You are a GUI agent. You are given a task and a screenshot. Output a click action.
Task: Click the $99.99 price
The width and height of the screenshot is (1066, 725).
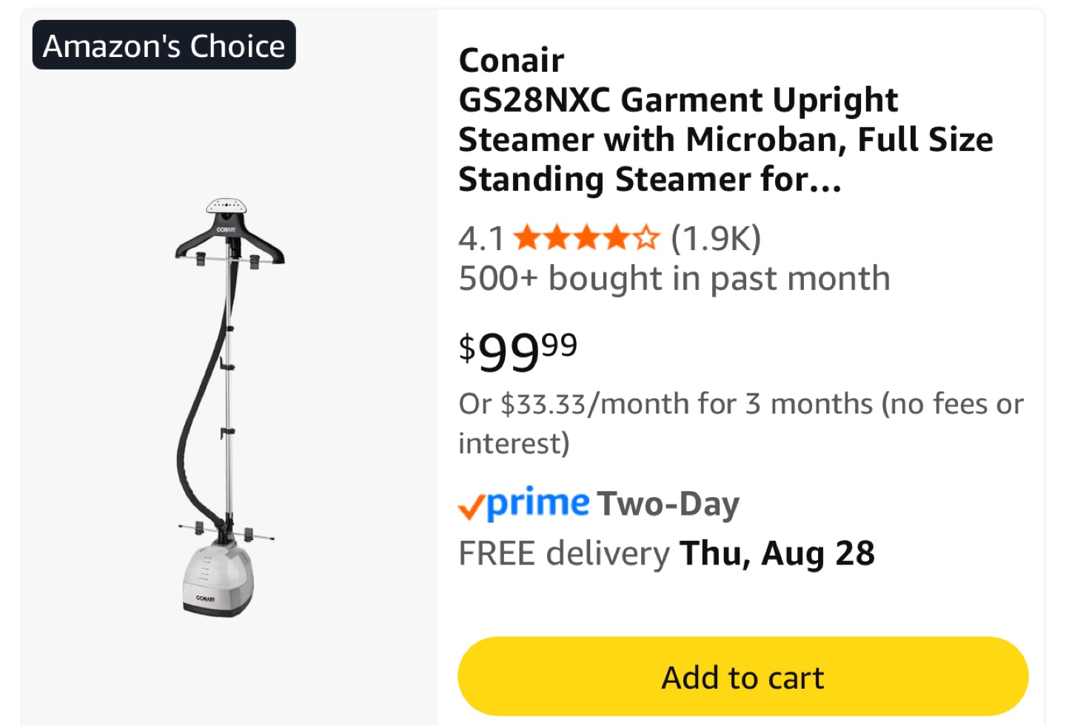tap(517, 351)
